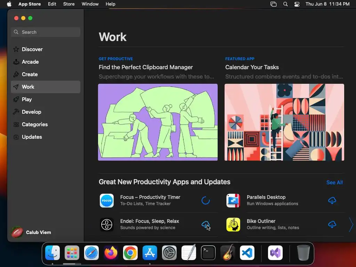Image resolution: width=356 pixels, height=267 pixels.
Task: Open the Calendar Your Tasks headline
Action: pyautogui.click(x=252, y=67)
